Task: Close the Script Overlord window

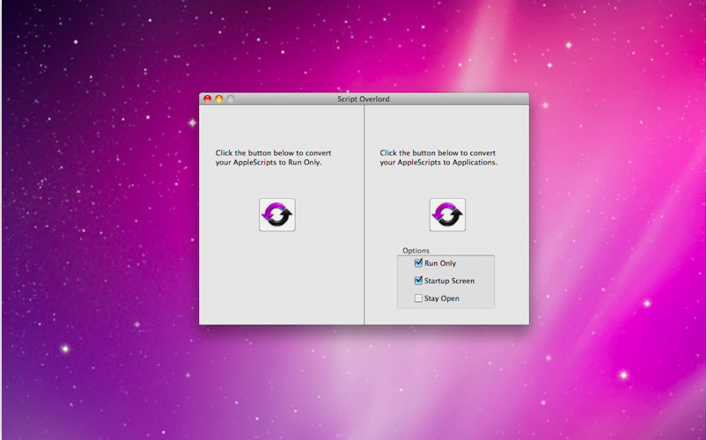Action: (208, 99)
